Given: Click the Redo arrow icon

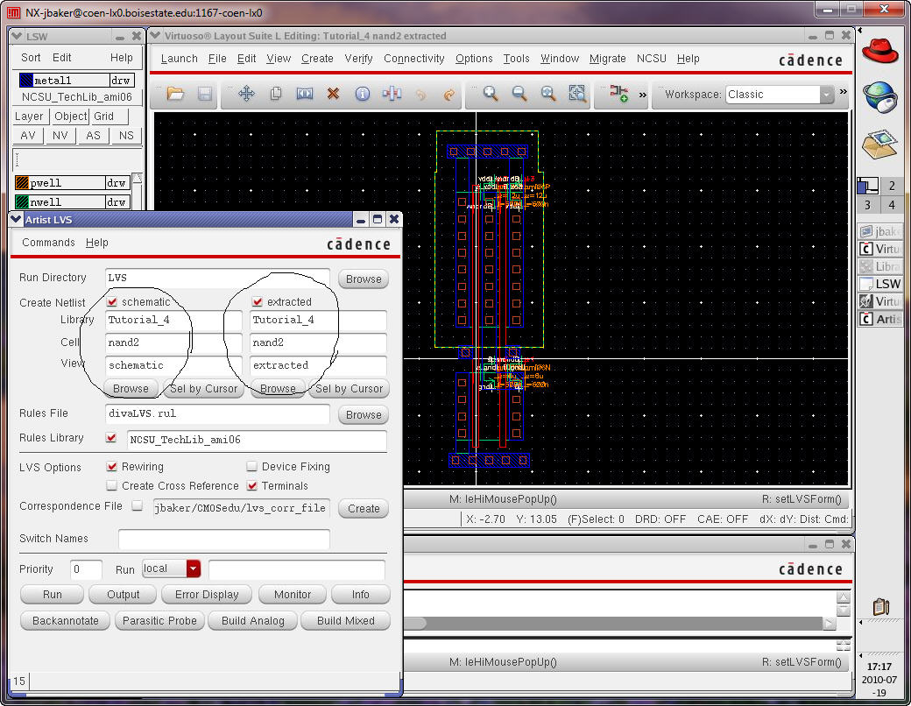Looking at the screenshot, I should point(449,95).
